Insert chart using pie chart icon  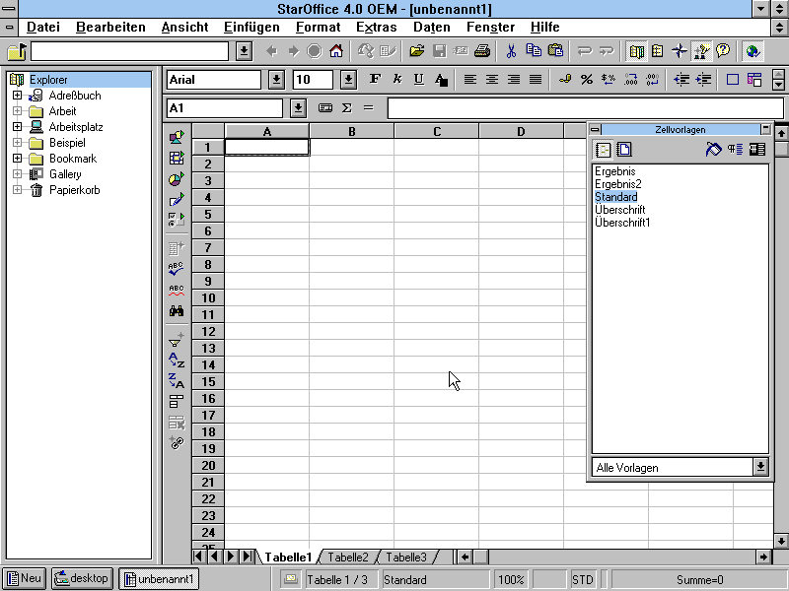click(x=177, y=179)
